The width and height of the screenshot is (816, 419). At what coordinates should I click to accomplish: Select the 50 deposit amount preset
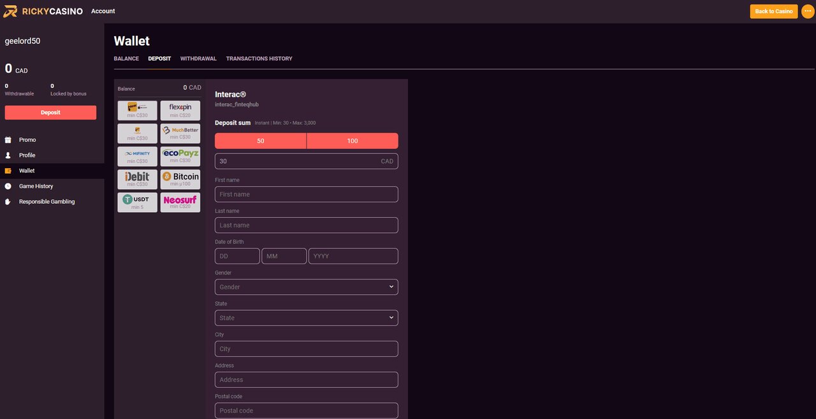pos(260,140)
